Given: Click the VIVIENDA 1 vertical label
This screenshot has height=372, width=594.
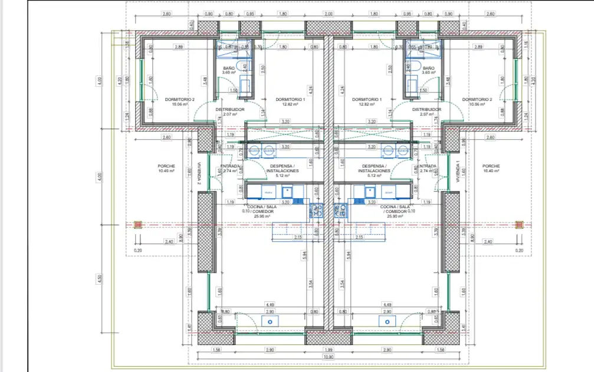Looking at the screenshot, I should (x=458, y=172).
